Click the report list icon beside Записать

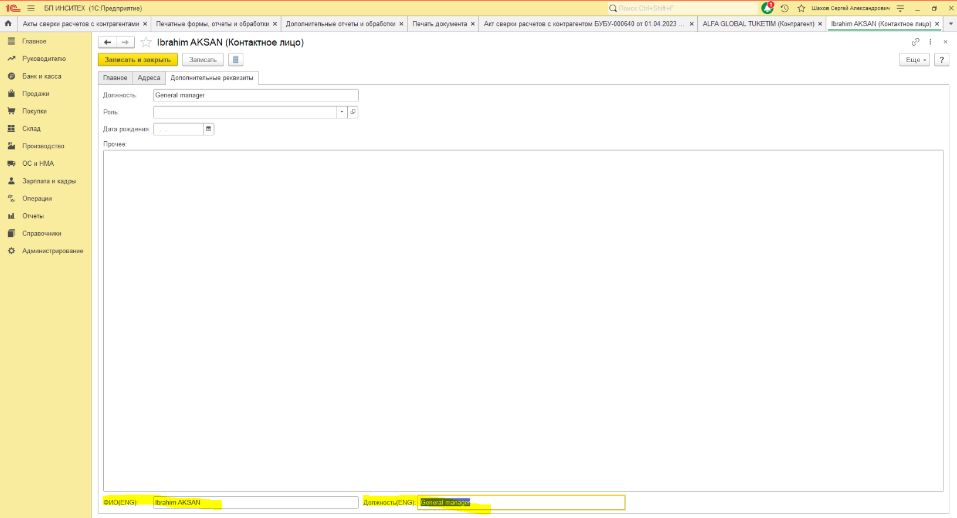(236, 60)
